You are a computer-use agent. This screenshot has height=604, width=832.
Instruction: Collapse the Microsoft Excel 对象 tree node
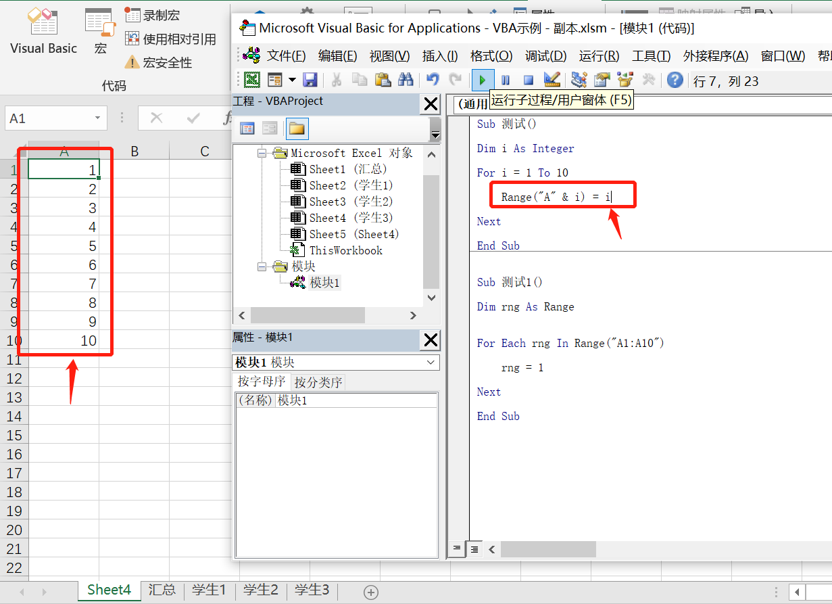pyautogui.click(x=262, y=153)
